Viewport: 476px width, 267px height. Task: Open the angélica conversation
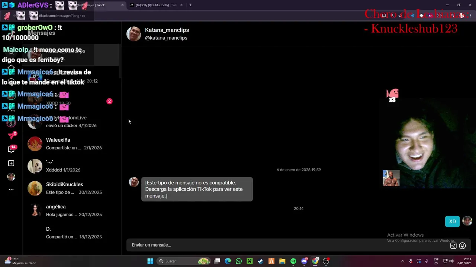[x=71, y=211]
